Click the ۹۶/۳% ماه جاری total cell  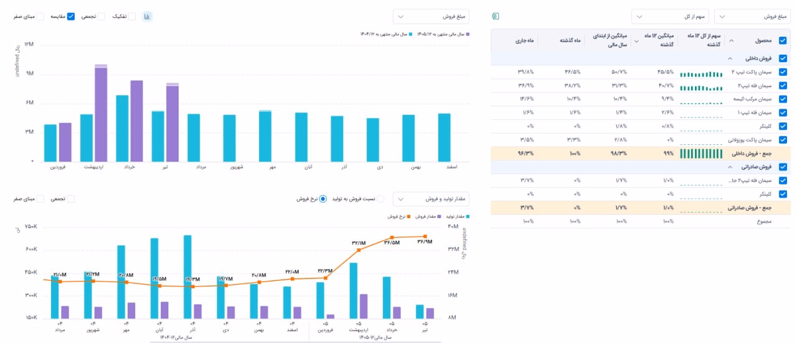(x=526, y=153)
